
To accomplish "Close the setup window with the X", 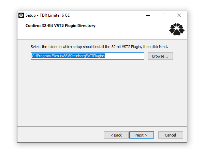I will (x=179, y=15).
